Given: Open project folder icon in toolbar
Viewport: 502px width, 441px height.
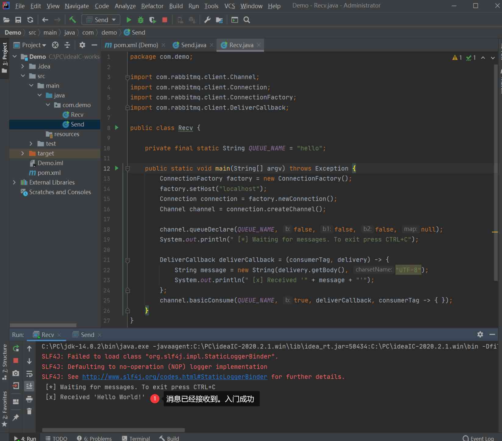Looking at the screenshot, I should tap(6, 20).
